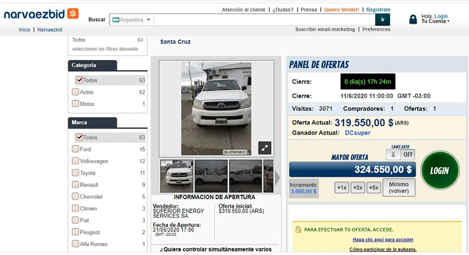Check the Fiat brand checkbox
The image size is (469, 255).
click(x=75, y=220)
